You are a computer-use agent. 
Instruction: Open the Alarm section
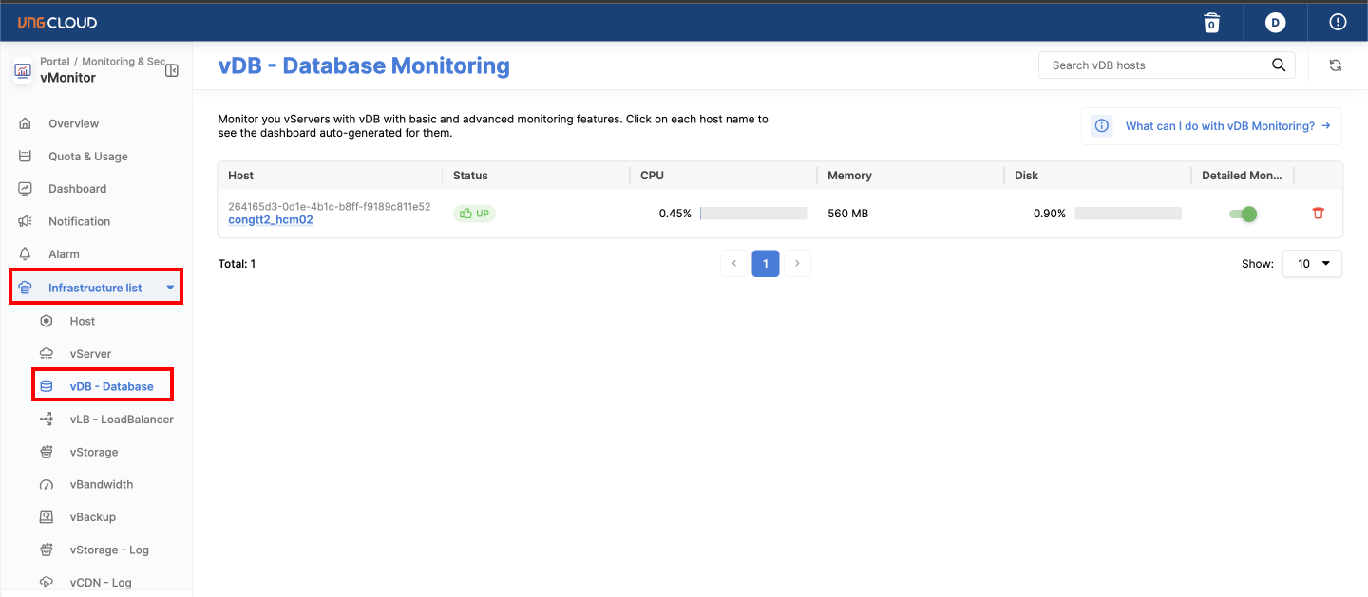(64, 254)
